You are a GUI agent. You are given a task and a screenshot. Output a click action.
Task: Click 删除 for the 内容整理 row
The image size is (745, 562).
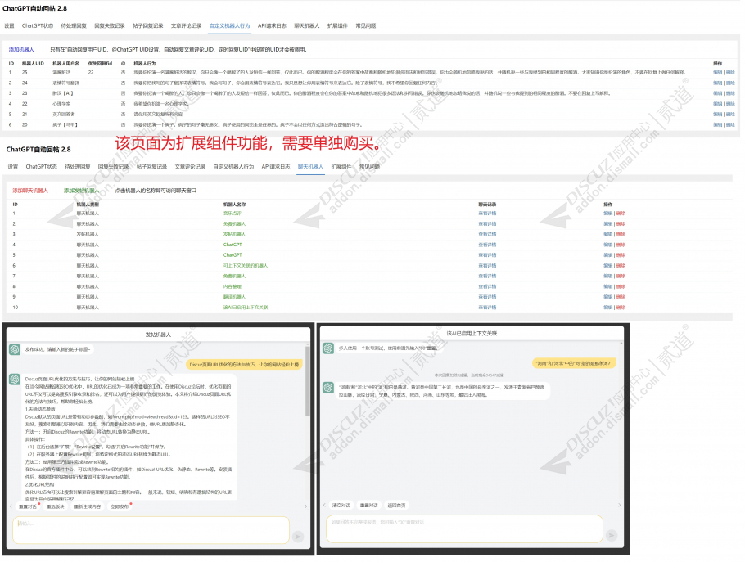(x=621, y=286)
